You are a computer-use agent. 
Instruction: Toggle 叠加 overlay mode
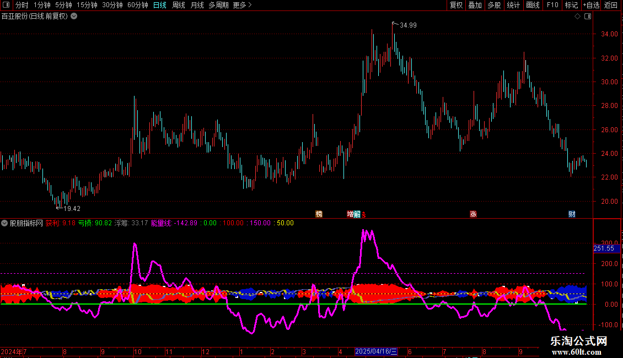[x=475, y=5]
